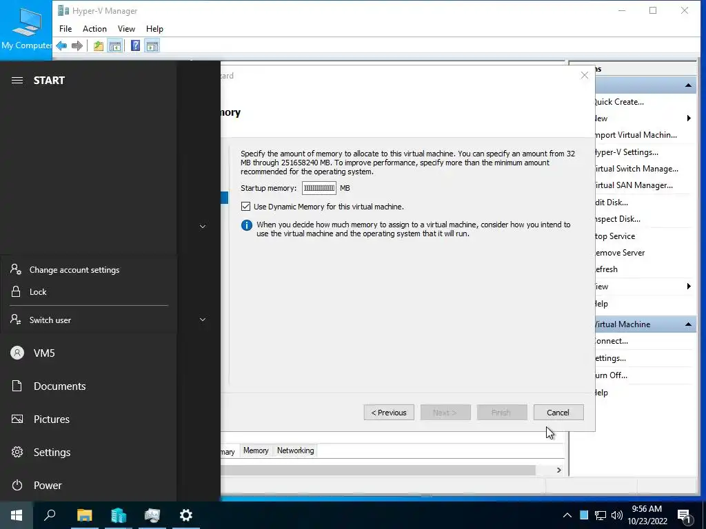Screen dimensions: 706x529
Task: Switch to the Networking tab
Action: [295, 450]
